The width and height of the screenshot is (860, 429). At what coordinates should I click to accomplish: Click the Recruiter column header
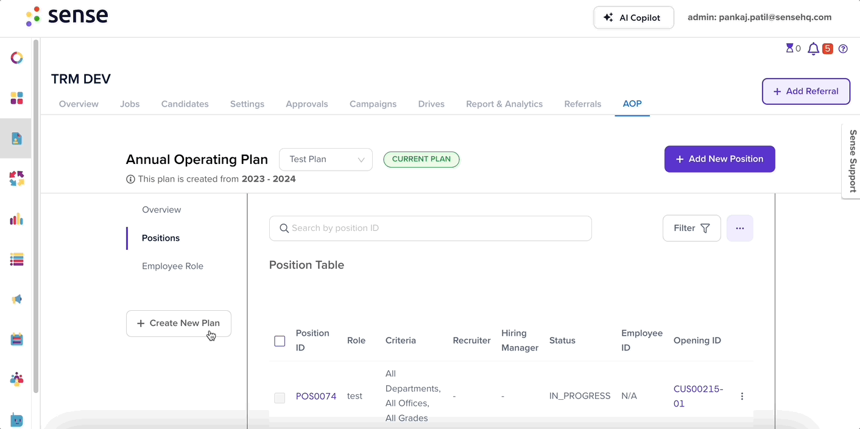[471, 341]
